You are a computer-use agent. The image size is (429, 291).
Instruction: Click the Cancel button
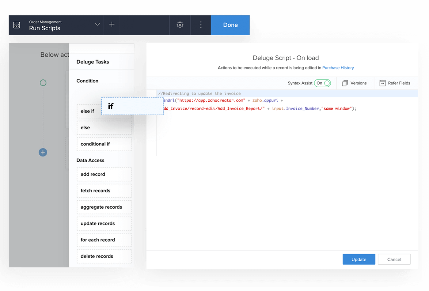click(394, 259)
